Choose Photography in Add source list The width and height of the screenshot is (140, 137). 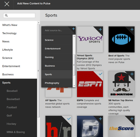coord(57,83)
